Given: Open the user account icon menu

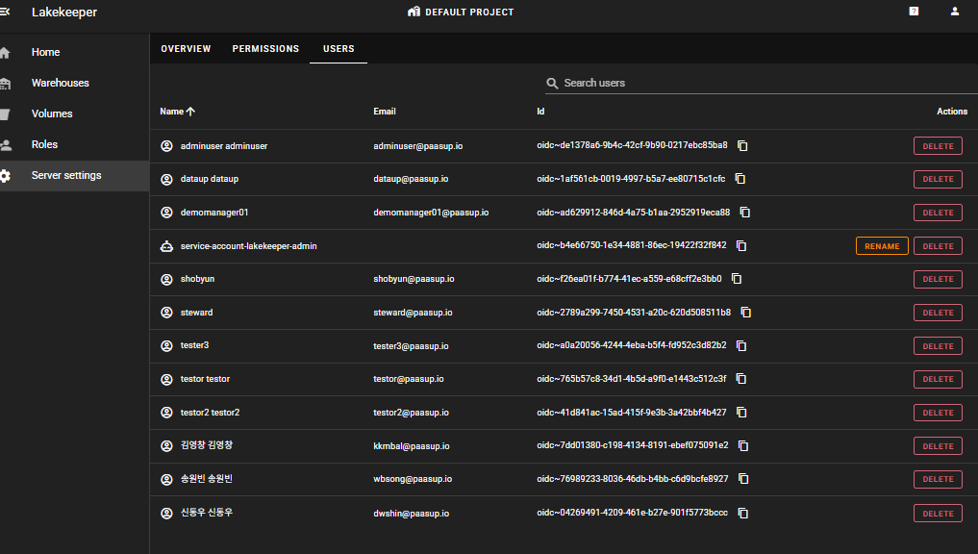Looking at the screenshot, I should pyautogui.click(x=954, y=12).
